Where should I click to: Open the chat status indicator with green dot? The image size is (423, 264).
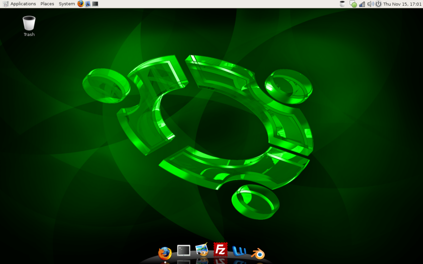(x=353, y=4)
